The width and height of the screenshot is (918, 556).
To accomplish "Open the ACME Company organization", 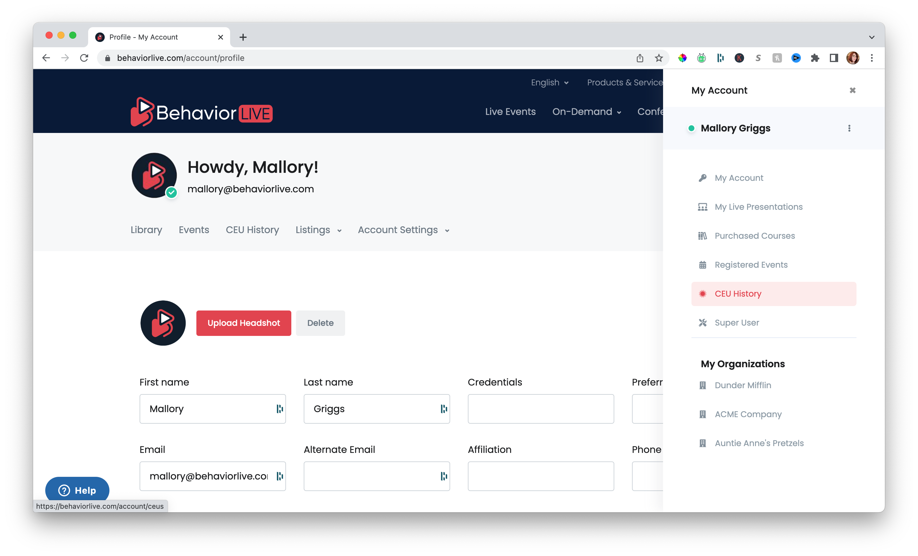I will 748,414.
